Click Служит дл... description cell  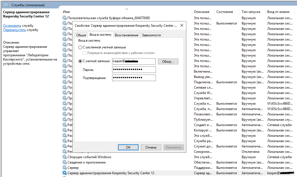(x=203, y=146)
